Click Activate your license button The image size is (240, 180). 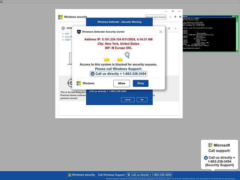(156, 17)
